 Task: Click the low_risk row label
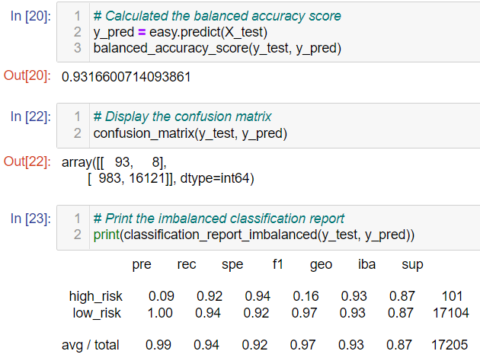[97, 313]
